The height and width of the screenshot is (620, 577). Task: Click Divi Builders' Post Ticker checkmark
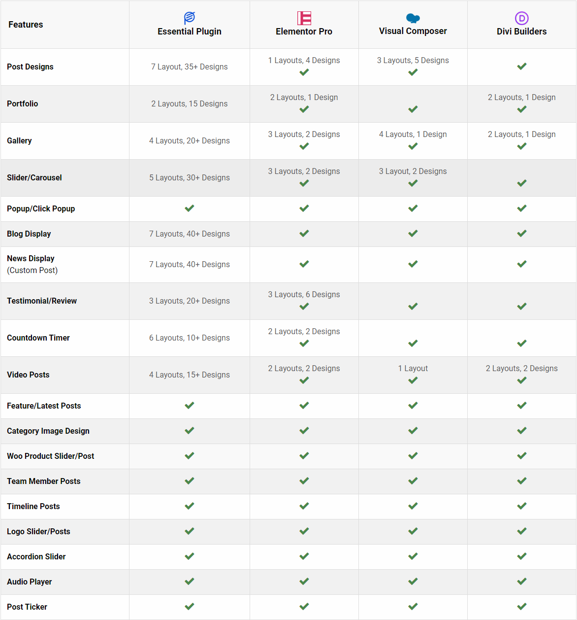(522, 607)
